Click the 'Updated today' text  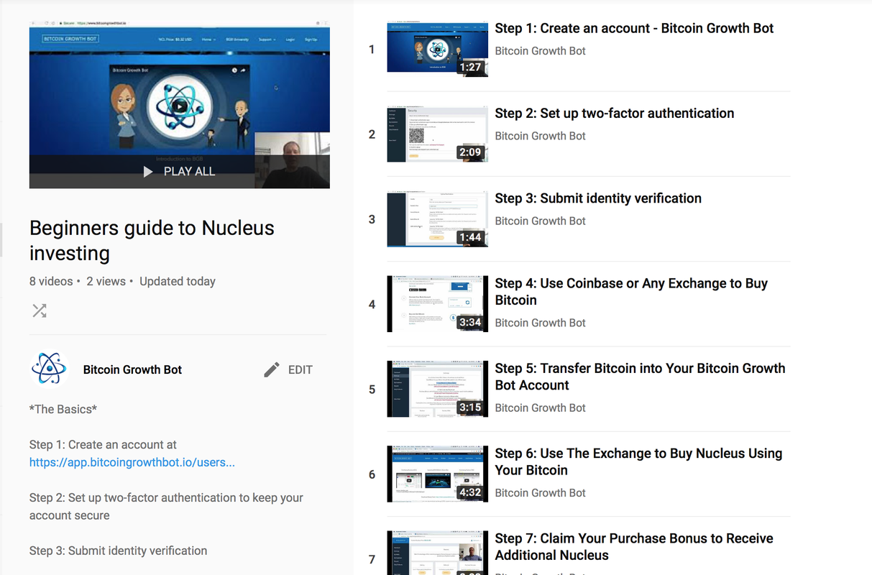tap(178, 282)
